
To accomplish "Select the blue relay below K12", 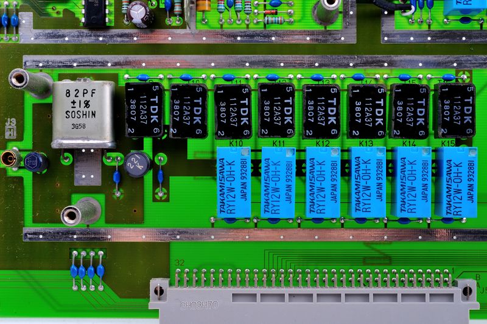I will (x=323, y=183).
